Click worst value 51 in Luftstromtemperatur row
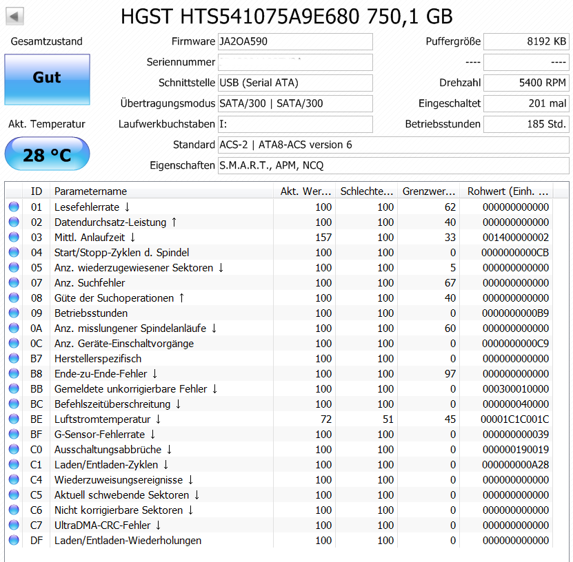Image resolution: width=573 pixels, height=562 pixels. point(388,419)
